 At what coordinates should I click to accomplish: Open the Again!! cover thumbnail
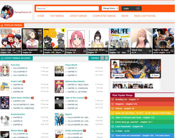tap(59, 119)
